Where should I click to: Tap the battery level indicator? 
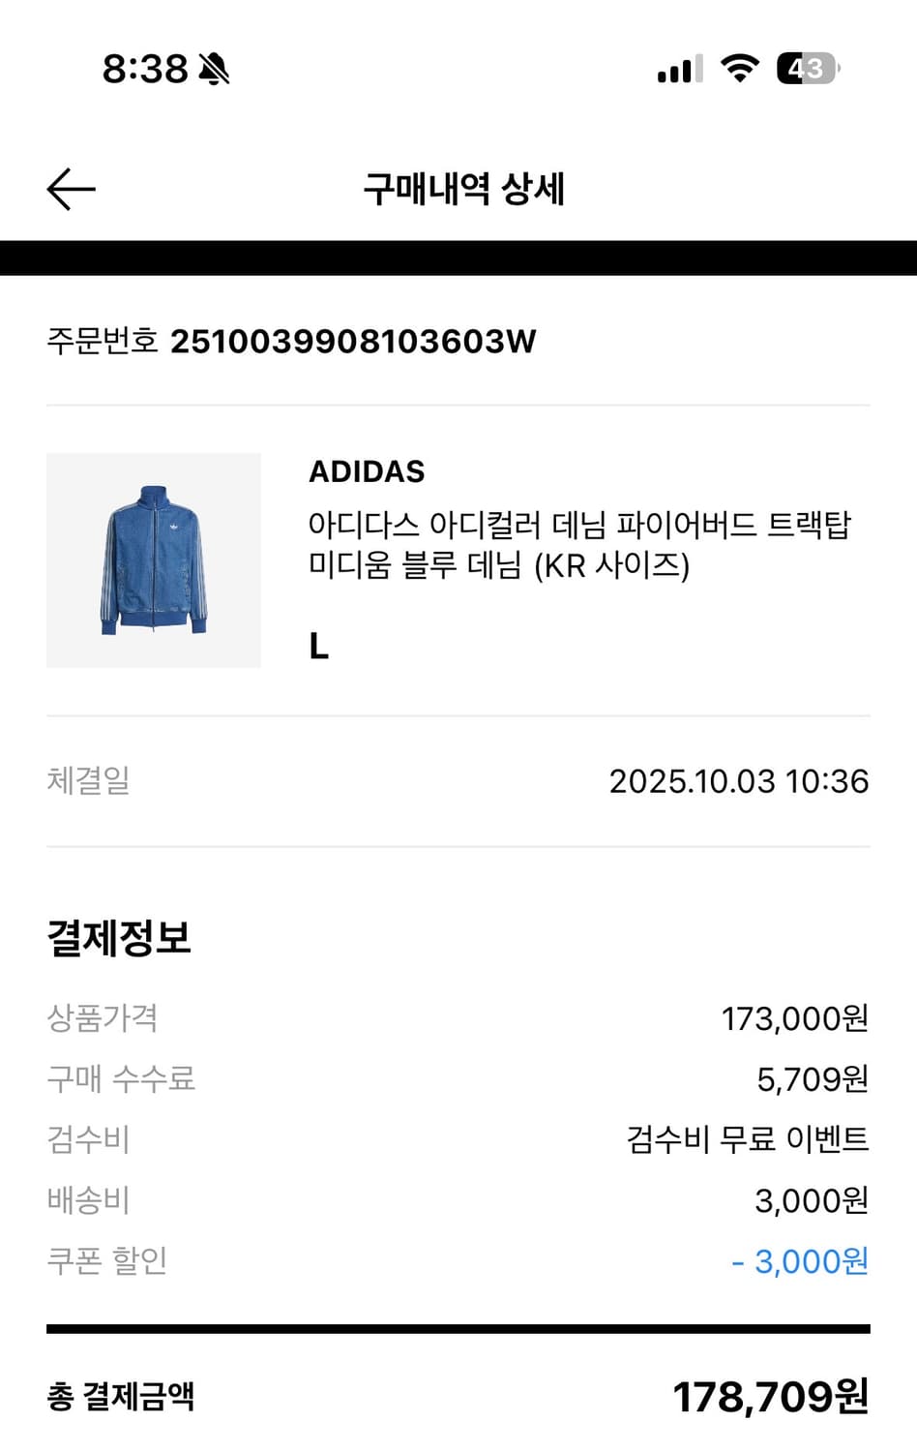[808, 69]
